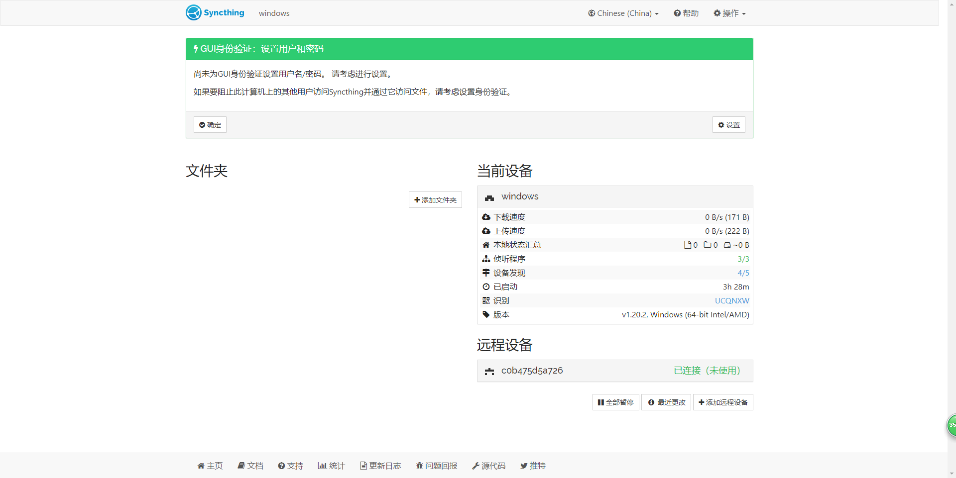Expand the 操作 actions dropdown
956x478 pixels.
click(729, 13)
